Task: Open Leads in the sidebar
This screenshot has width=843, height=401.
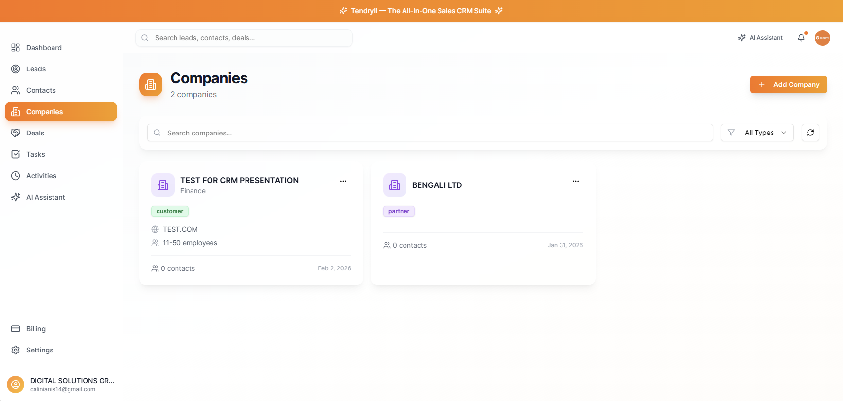Action: 36,69
